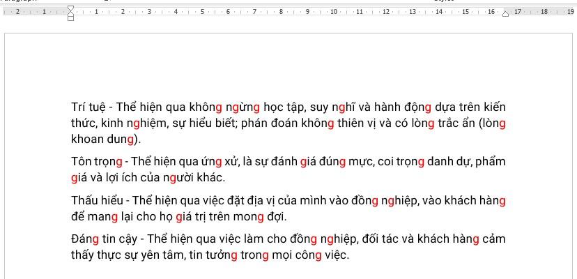577x279 pixels.
Task: Click the words 'trắc ẩn'
Action: pyautogui.click(x=456, y=124)
